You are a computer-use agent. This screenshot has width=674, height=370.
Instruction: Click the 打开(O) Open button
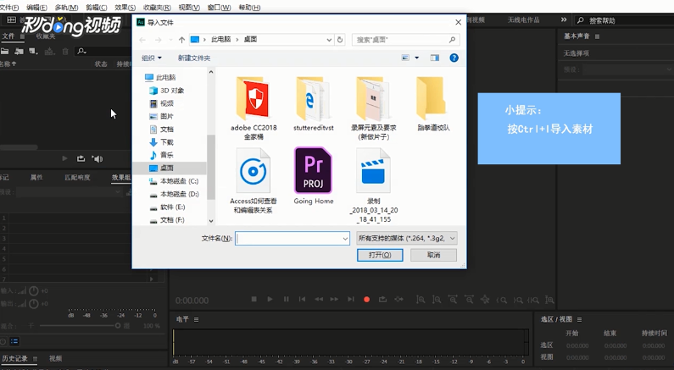coord(380,255)
